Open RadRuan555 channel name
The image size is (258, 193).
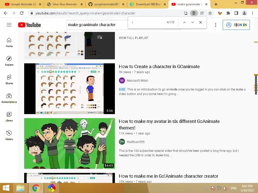coord(136,142)
